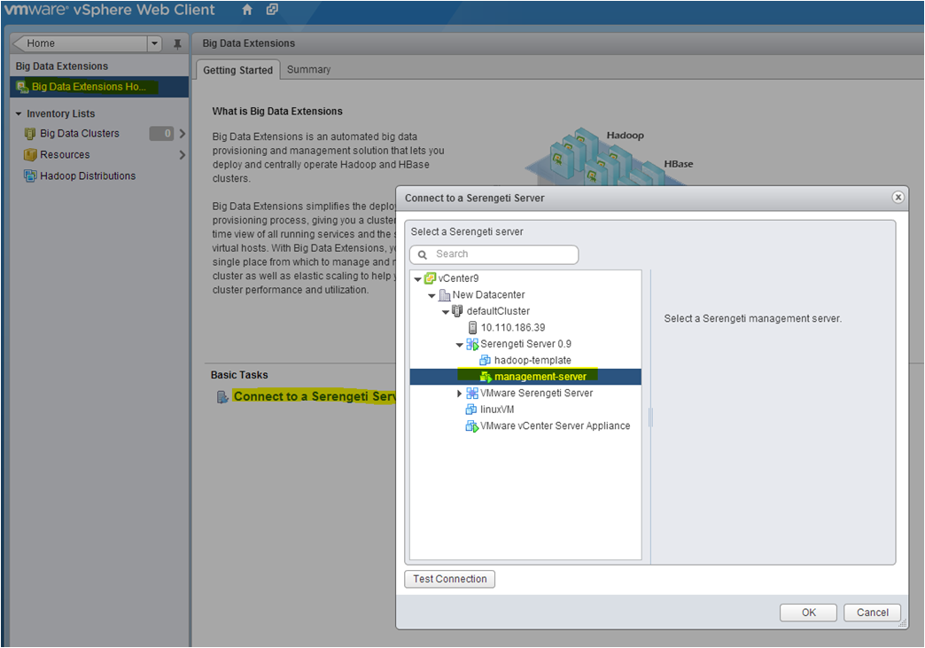Viewport: 925px width, 648px height.
Task: Click host icon for 10.110.186.39
Action: click(472, 327)
